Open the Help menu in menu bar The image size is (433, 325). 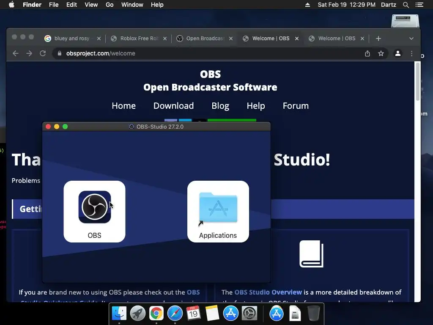pyautogui.click(x=157, y=5)
